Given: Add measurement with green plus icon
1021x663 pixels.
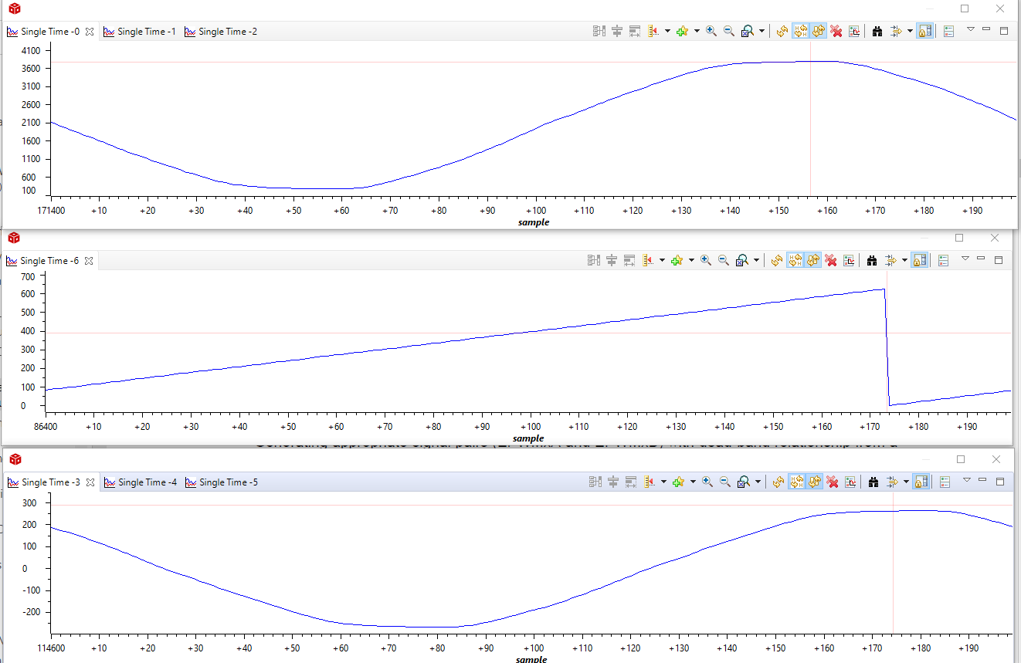Looking at the screenshot, I should pyautogui.click(x=682, y=31).
